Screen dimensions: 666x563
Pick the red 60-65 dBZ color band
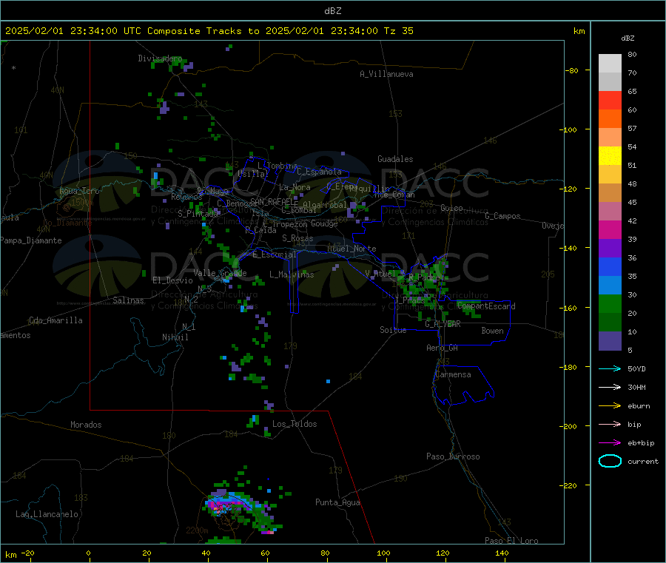point(610,100)
